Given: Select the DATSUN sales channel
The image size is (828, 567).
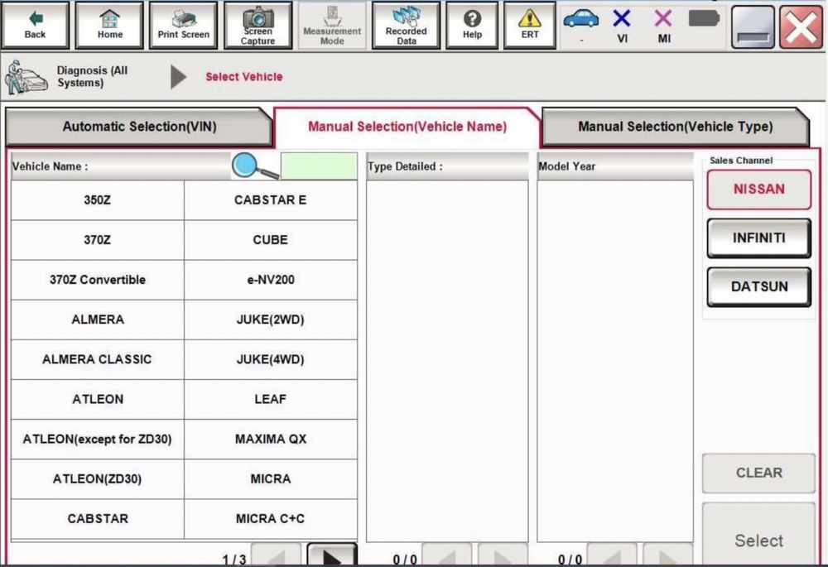Looking at the screenshot, I should tap(758, 286).
